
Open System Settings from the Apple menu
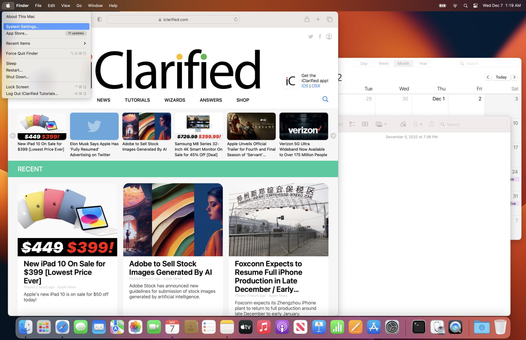click(23, 26)
